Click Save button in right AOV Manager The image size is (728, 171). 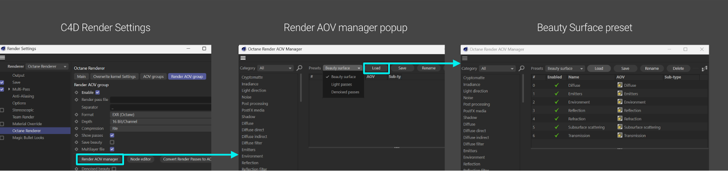tap(625, 69)
